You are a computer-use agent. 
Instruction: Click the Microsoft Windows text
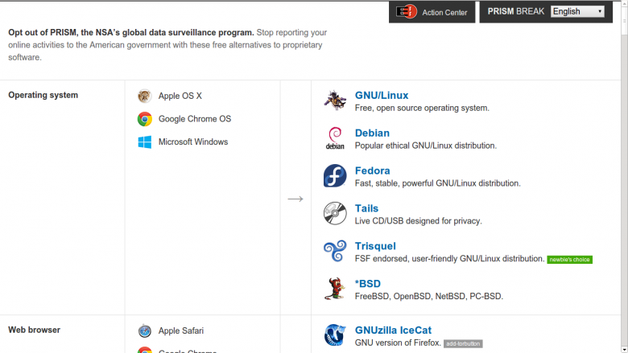click(x=193, y=142)
